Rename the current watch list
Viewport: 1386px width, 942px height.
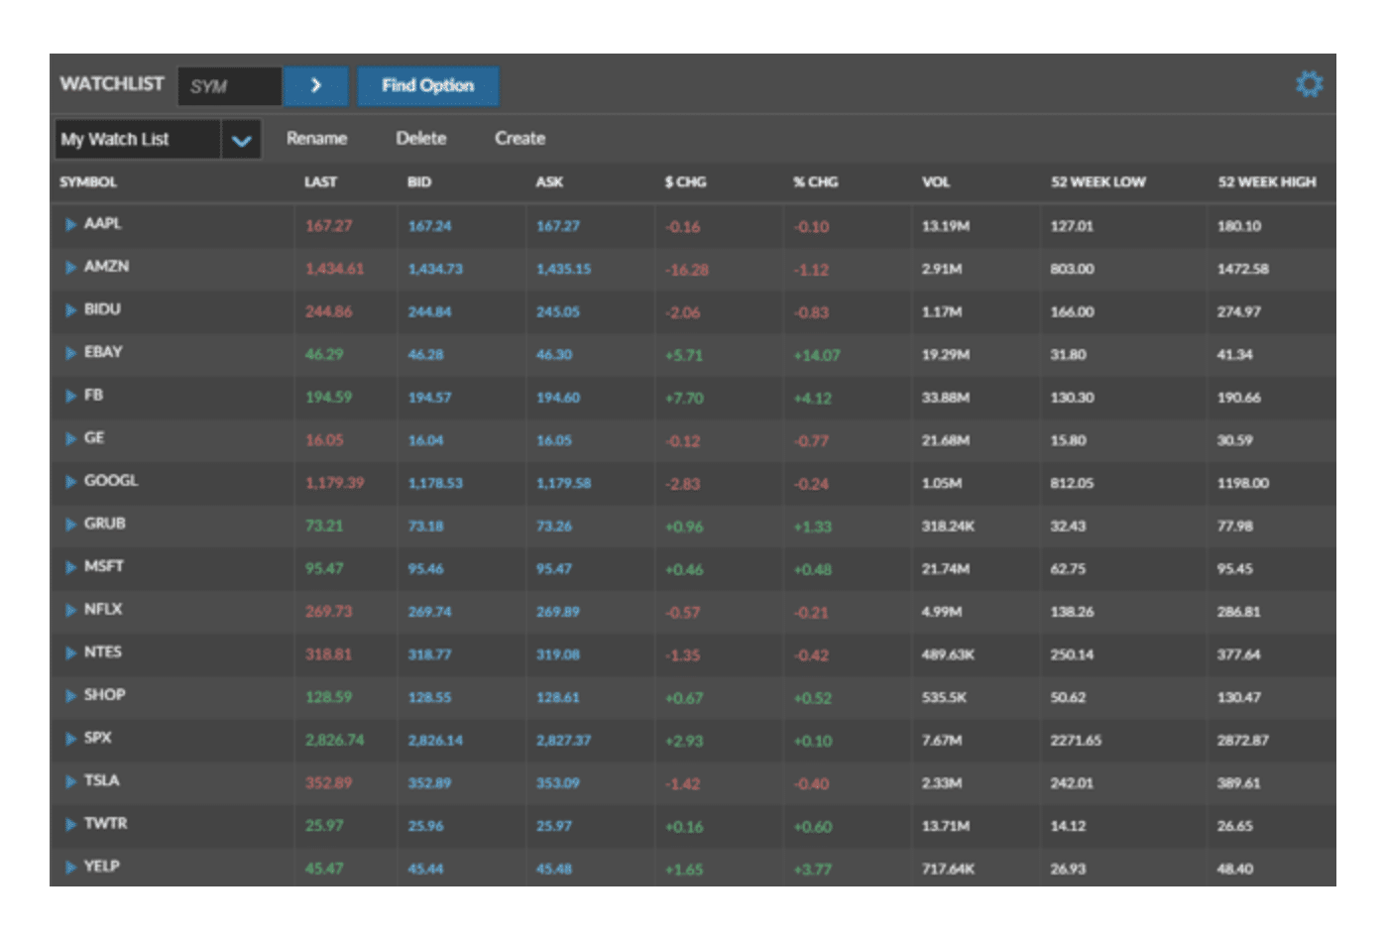click(316, 139)
